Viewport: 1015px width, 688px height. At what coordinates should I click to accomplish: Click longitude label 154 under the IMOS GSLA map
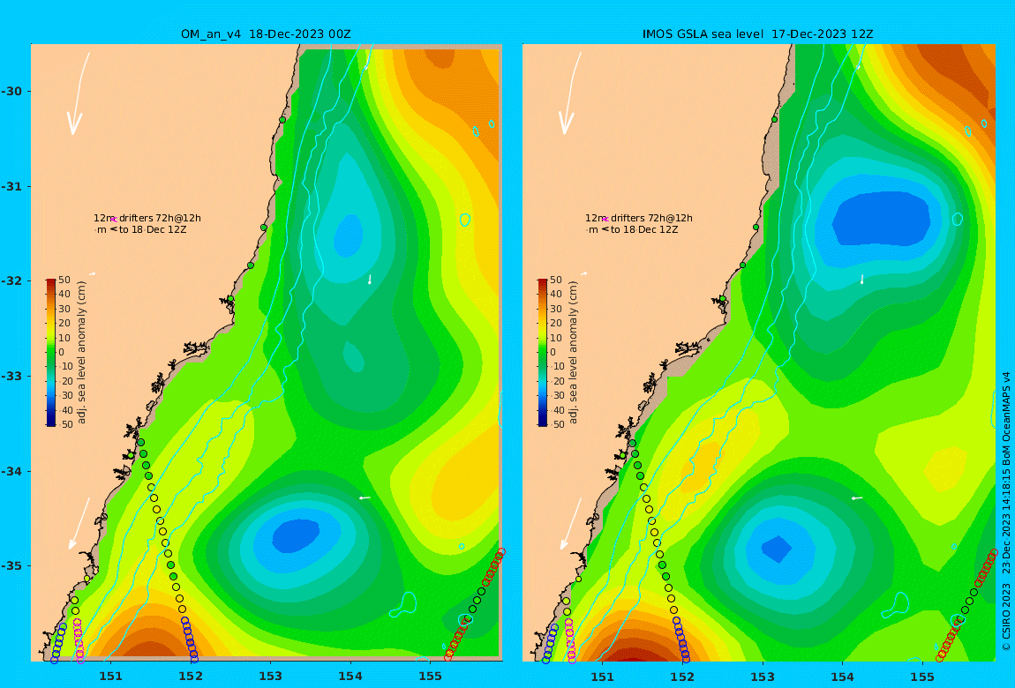tap(842, 677)
